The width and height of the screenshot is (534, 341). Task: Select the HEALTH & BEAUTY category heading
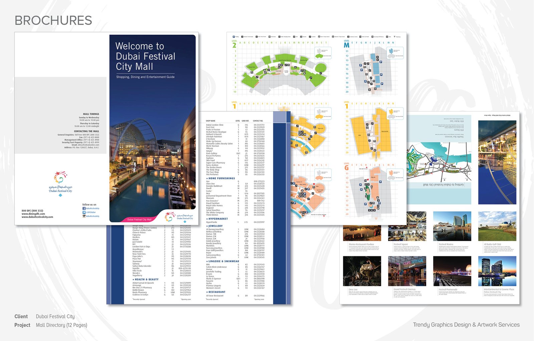click(146, 279)
